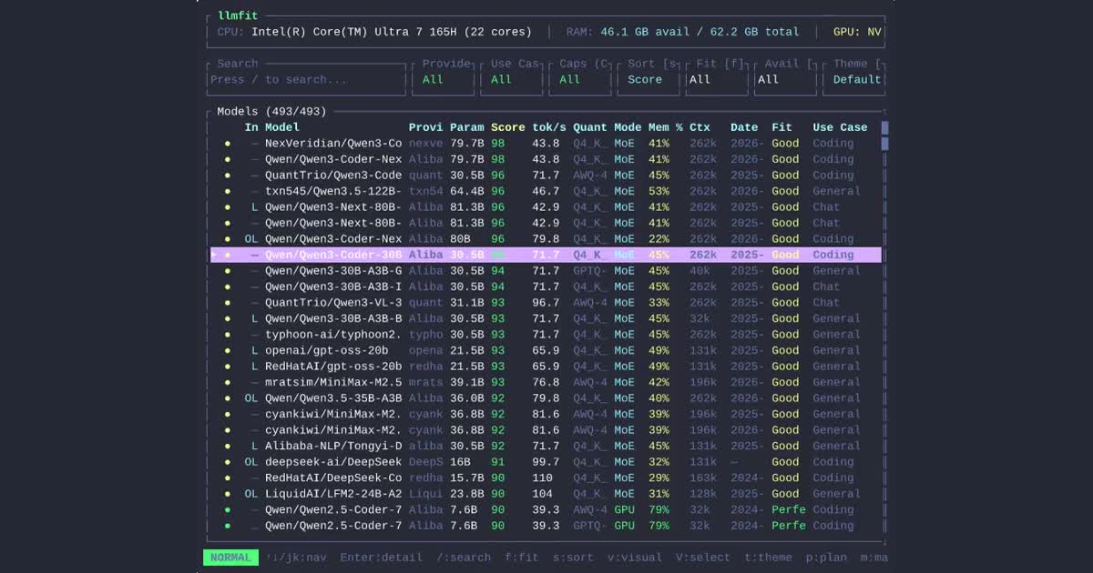Image resolution: width=1093 pixels, height=573 pixels.
Task: Click the RAM 46.1 GB avail readout
Action: [682, 32]
